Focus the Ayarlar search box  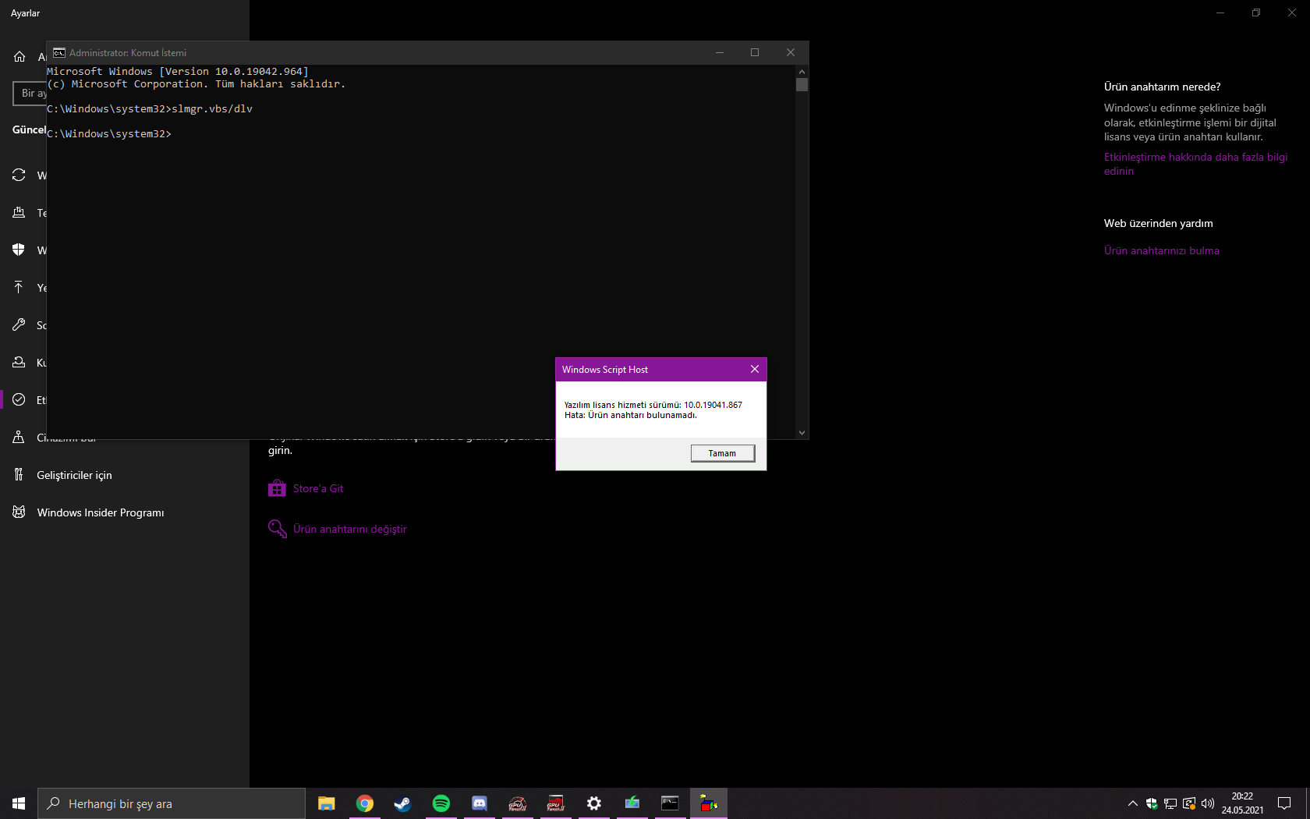point(30,94)
